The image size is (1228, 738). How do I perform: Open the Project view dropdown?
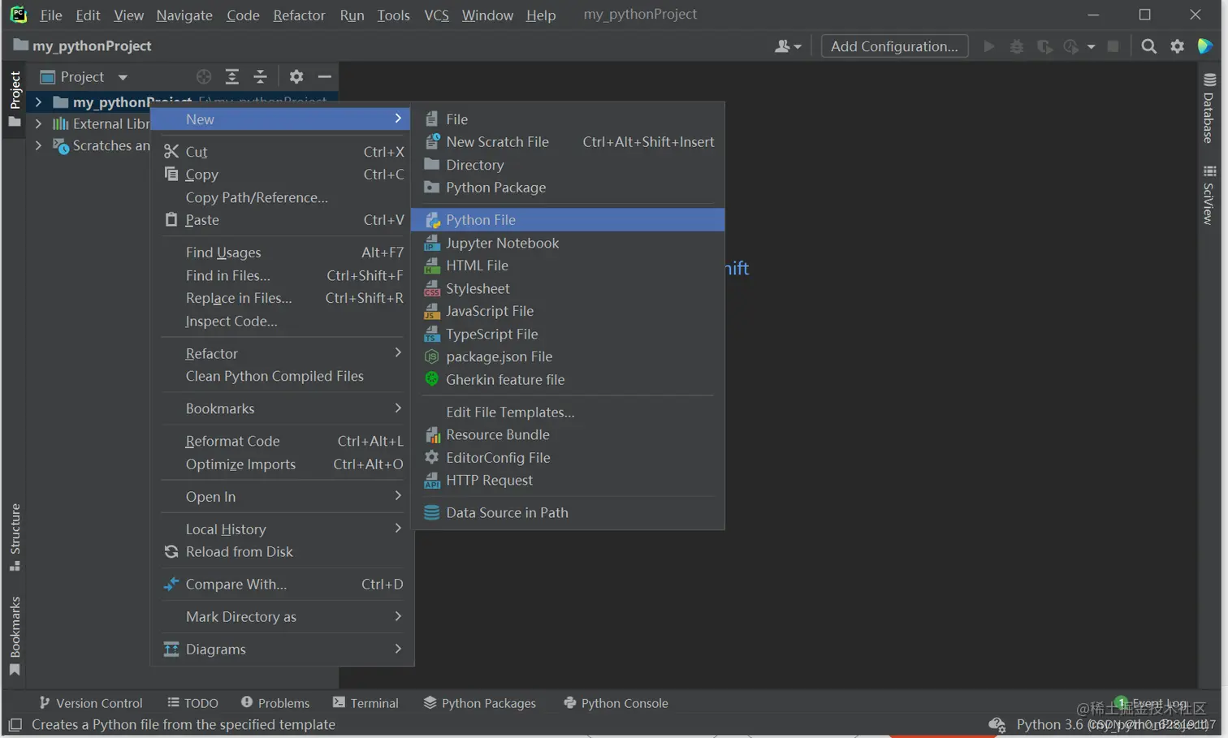[84, 76]
